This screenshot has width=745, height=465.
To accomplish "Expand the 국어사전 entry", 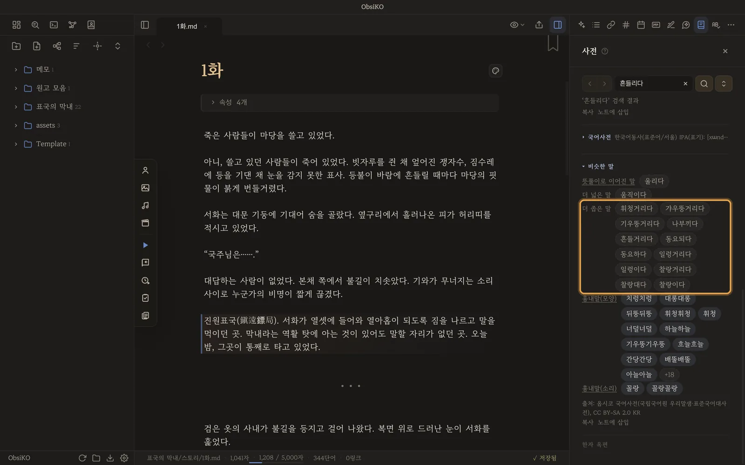I will point(654,137).
